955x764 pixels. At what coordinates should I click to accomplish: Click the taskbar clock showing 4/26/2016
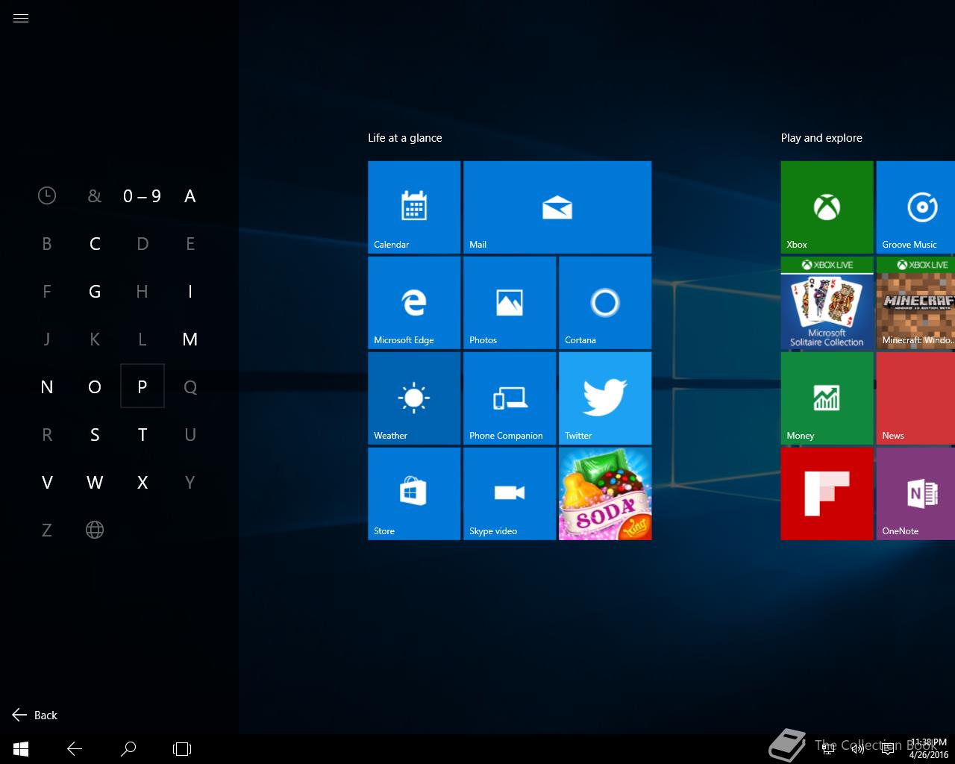(x=928, y=749)
